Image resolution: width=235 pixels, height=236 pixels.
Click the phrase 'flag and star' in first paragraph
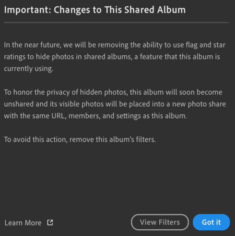pyautogui.click(x=205, y=45)
